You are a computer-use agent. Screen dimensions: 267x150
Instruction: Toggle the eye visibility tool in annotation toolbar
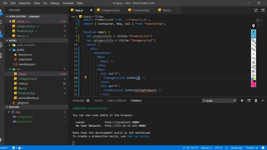coord(253,32)
